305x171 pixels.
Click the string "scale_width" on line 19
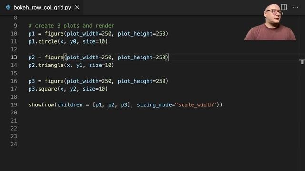[196, 105]
